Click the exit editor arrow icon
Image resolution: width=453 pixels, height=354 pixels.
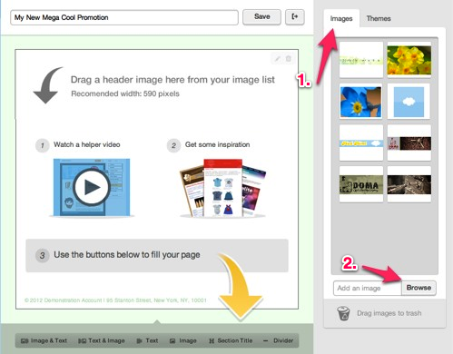click(x=295, y=16)
